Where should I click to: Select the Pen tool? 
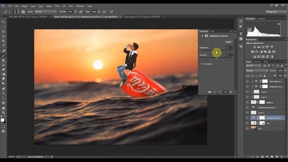(3, 89)
